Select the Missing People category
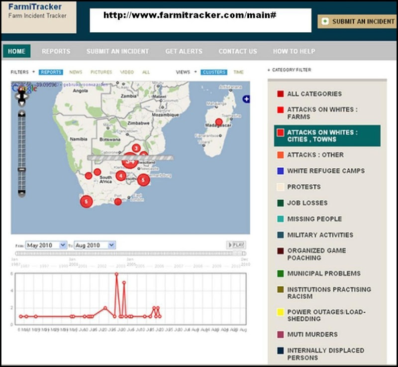398x367 pixels. 314,219
